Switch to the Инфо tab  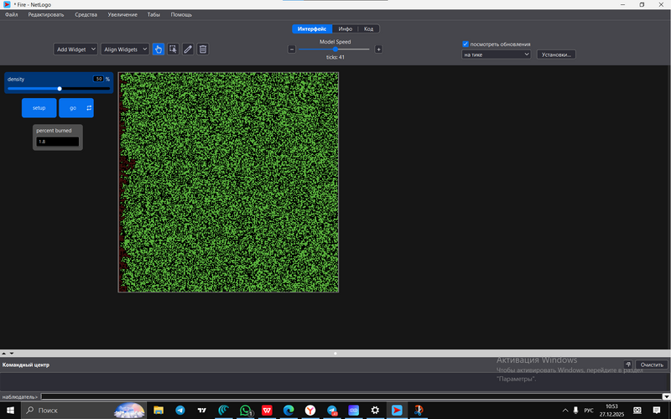[345, 28]
